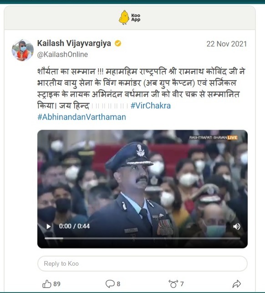Click inside the Reply to Koo field
Viewport: 265px width, 293px height.
tap(143, 263)
